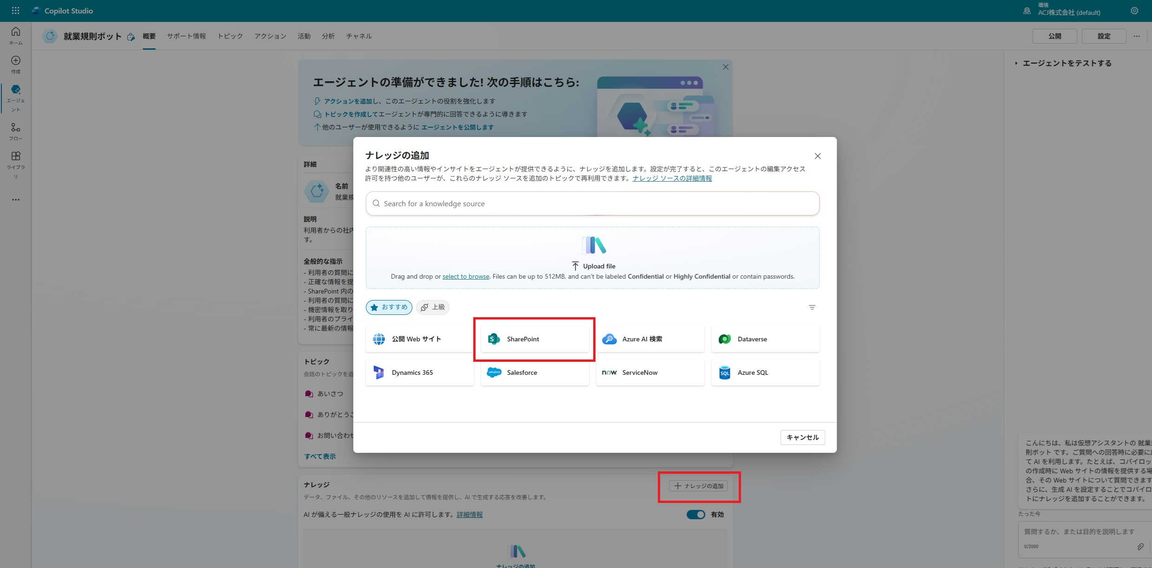Switch to the 分析 tab
1152x568 pixels.
click(x=328, y=36)
